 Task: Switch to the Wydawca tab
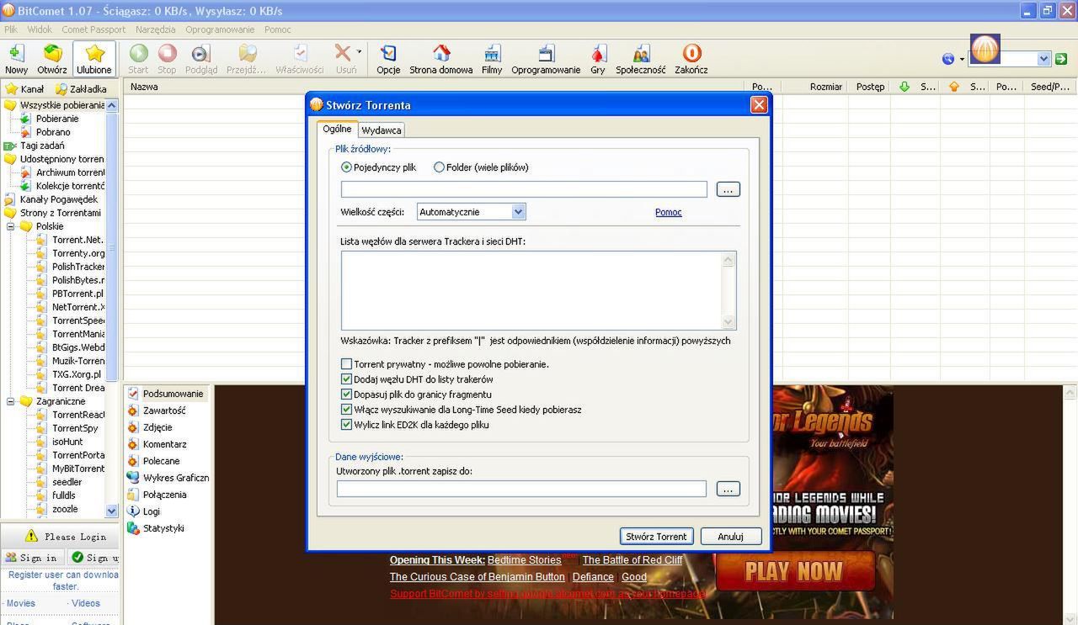click(382, 130)
